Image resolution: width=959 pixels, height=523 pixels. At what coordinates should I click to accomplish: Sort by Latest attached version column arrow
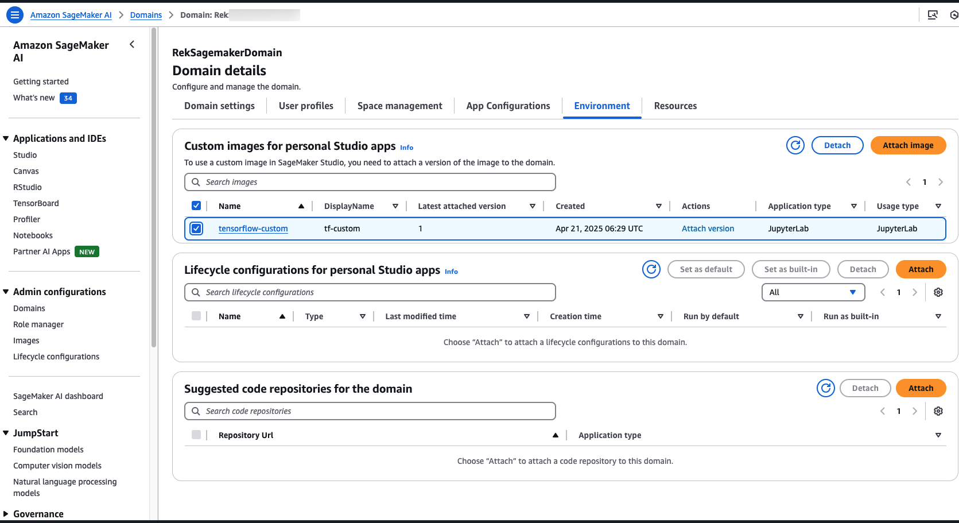click(533, 206)
